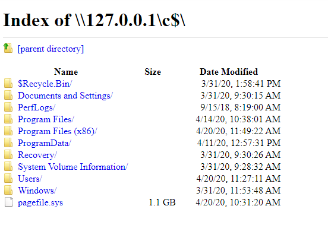
Task: Click the folder icon beside Recovery
Action: [8, 155]
